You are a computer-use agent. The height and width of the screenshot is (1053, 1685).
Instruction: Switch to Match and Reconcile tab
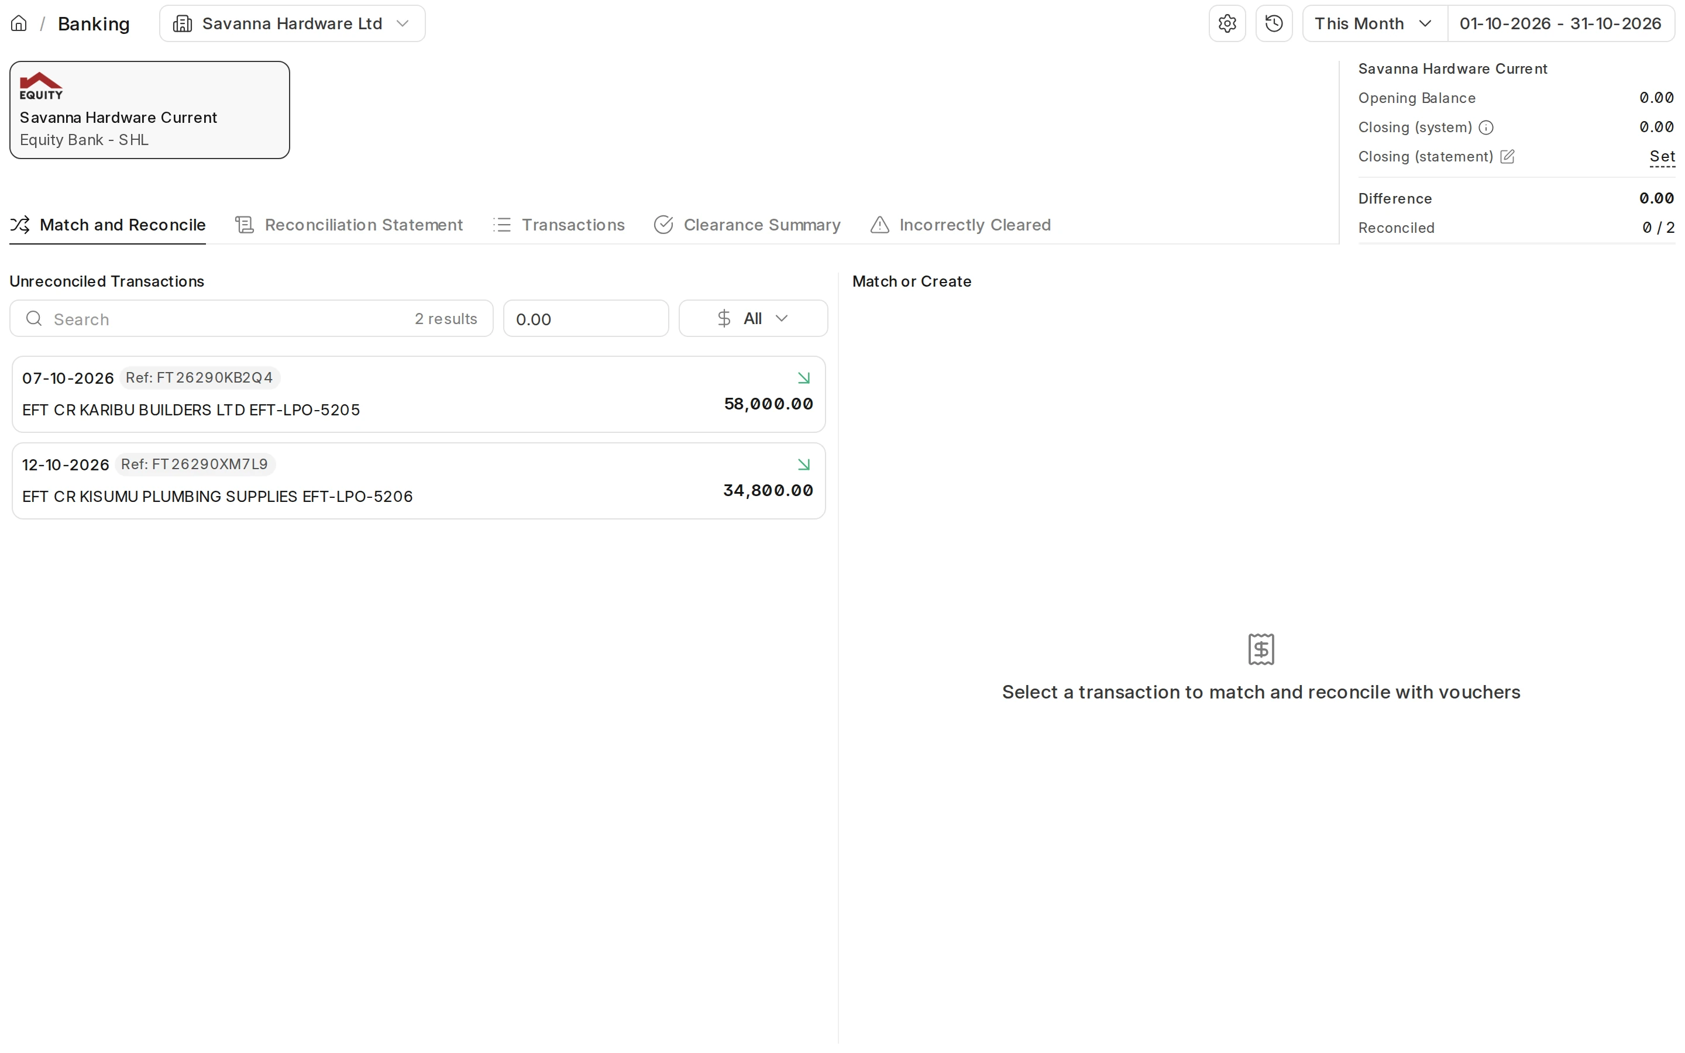click(108, 225)
